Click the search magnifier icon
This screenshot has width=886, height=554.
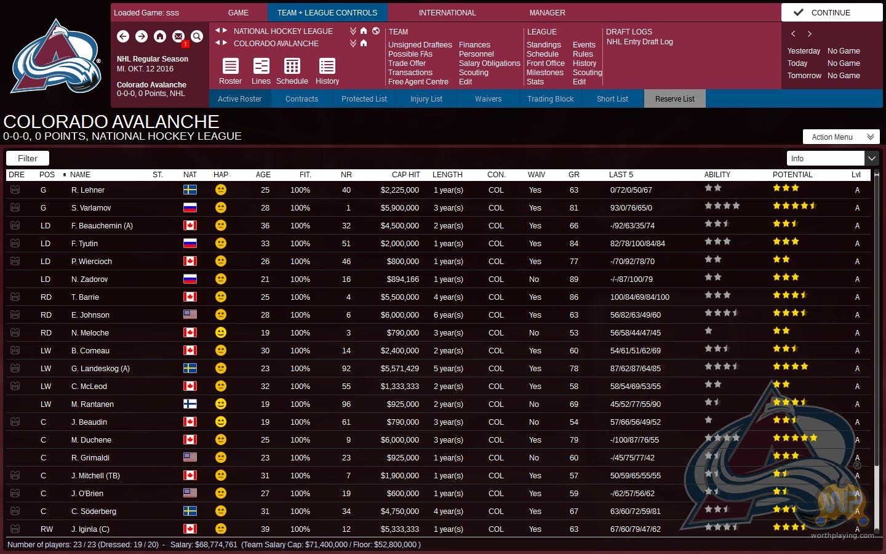(197, 37)
